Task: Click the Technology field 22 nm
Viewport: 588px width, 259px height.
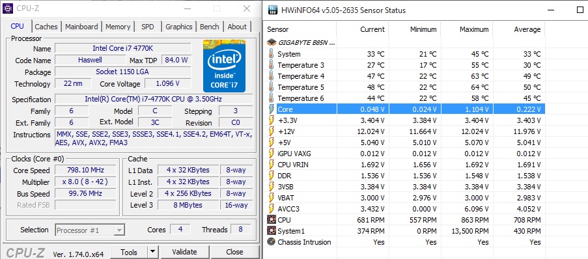Action: (x=73, y=83)
